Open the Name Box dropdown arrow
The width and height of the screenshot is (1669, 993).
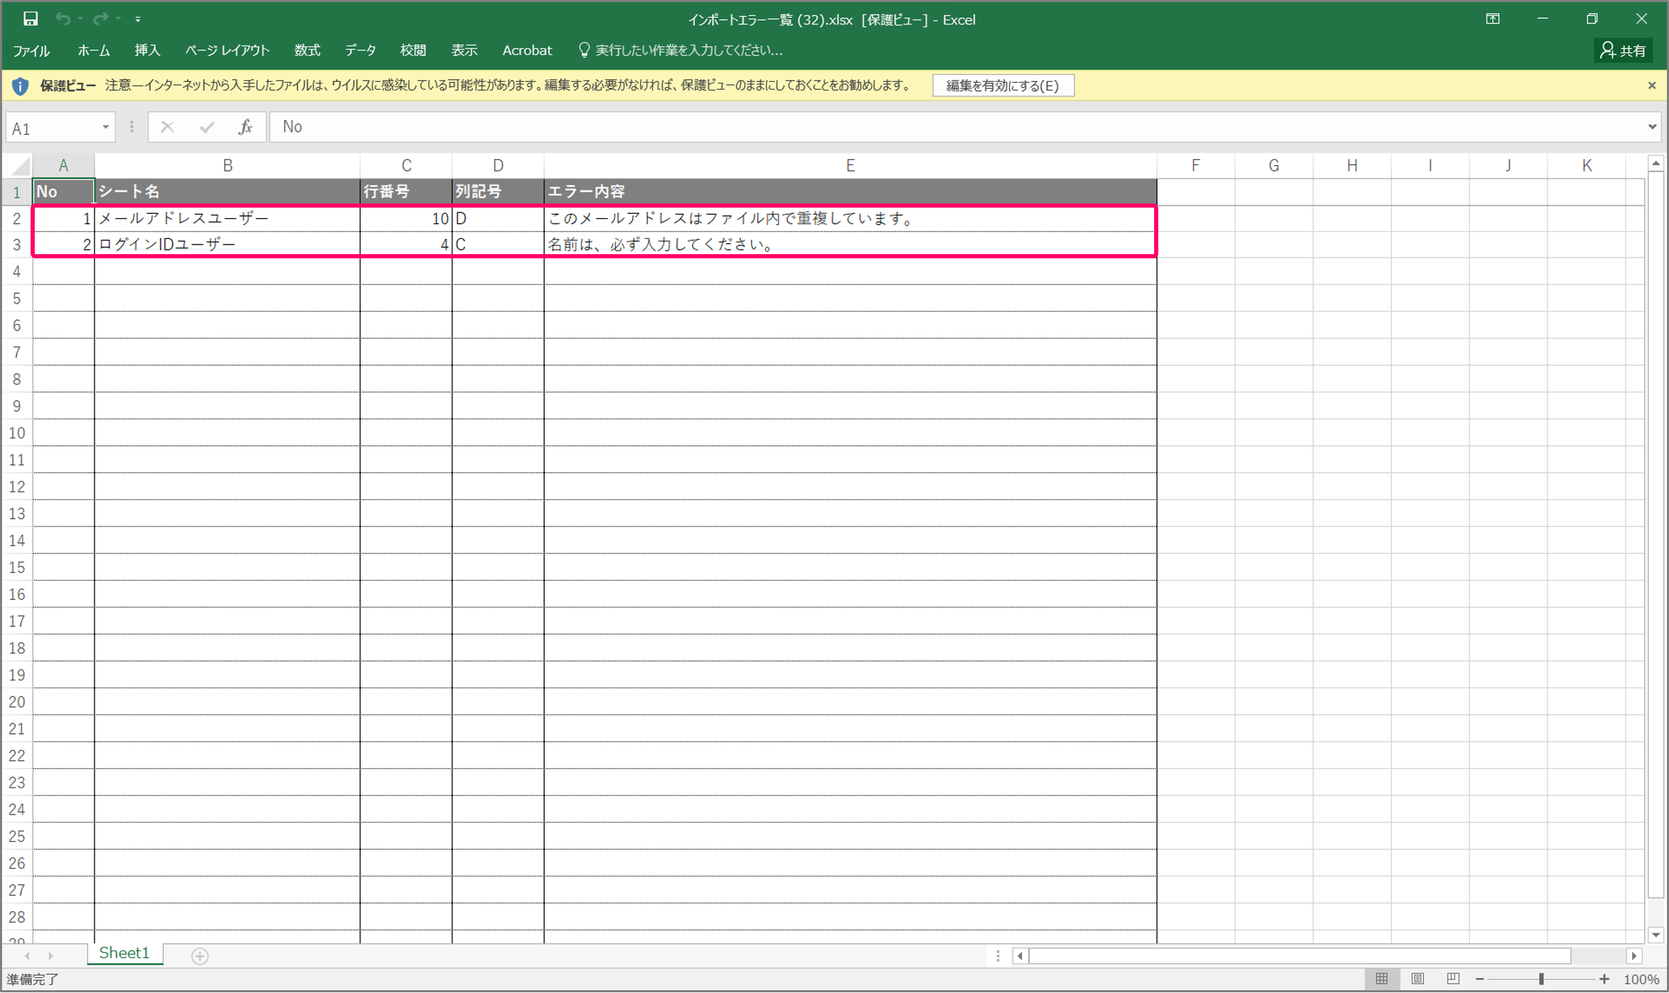[x=106, y=127]
